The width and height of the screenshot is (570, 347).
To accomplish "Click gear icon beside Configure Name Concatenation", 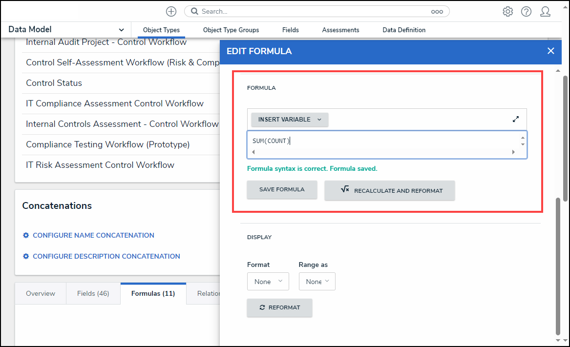I will (26, 235).
